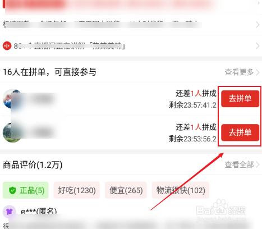The image size is (262, 229).
Task: Filter reviews by 正品(5) tag
Action: [26, 190]
